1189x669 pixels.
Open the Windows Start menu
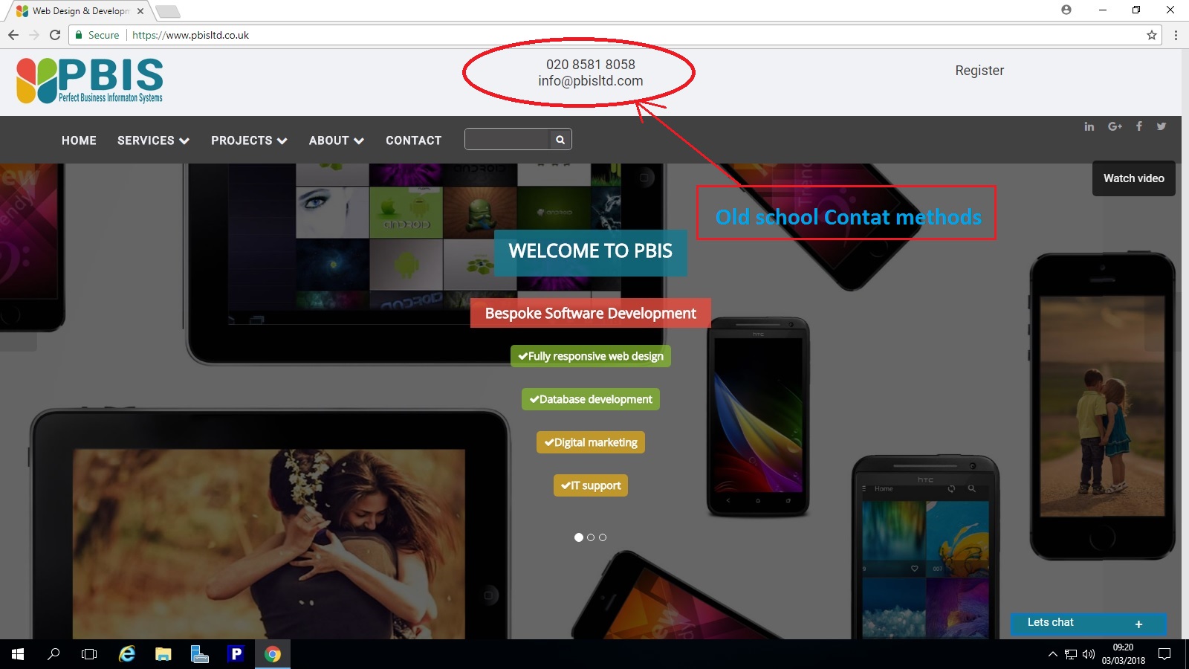tap(18, 654)
